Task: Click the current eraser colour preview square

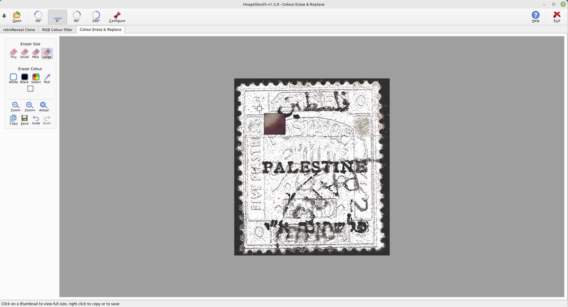Action: click(x=30, y=88)
